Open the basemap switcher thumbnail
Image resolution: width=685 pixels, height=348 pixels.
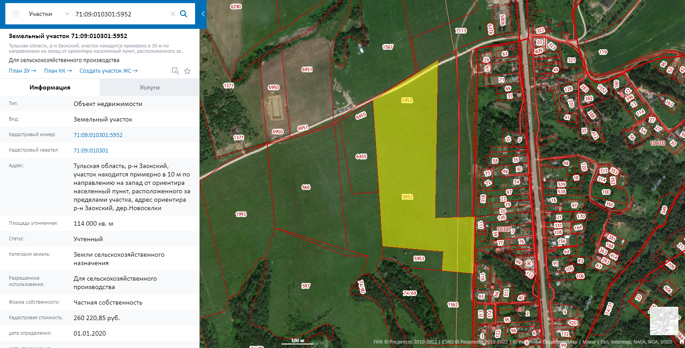(x=664, y=321)
